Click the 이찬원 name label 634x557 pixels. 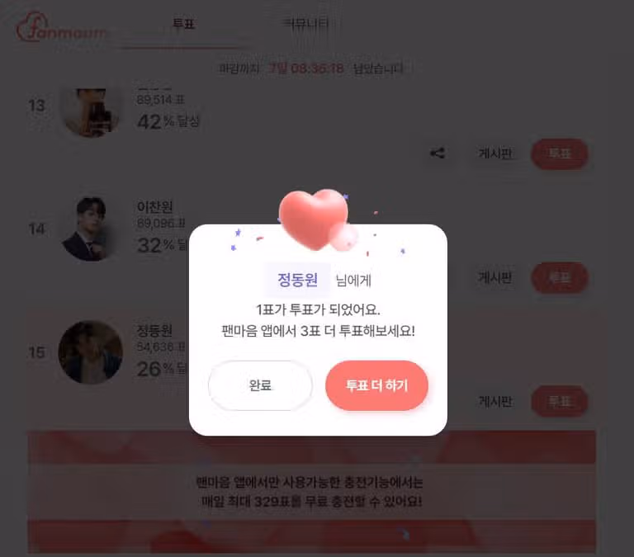(155, 207)
